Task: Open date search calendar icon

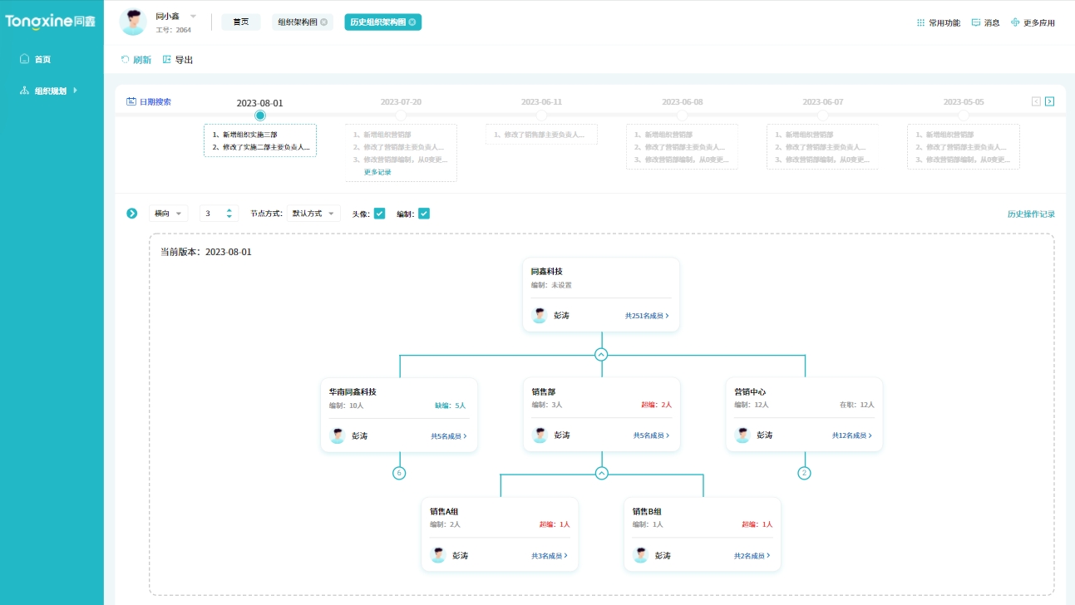Action: [x=131, y=101]
